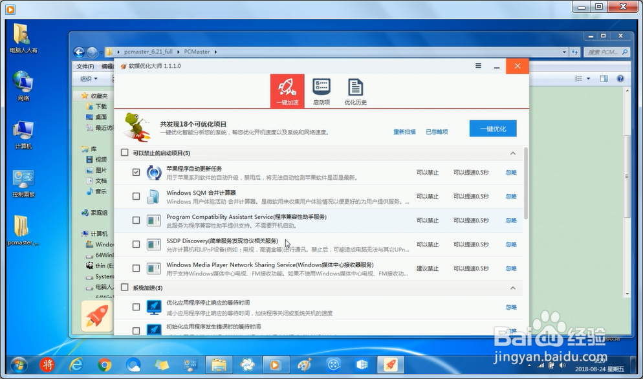Click PCMaster segment in address breadcrumb
The image size is (643, 379).
point(197,52)
